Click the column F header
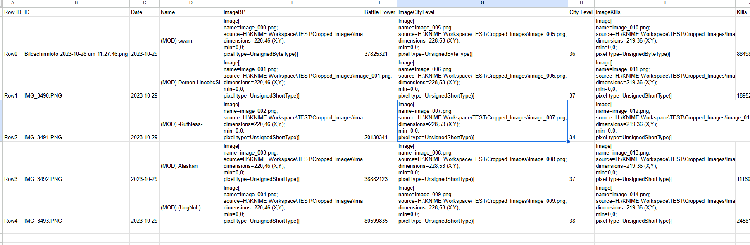 click(x=380, y=3)
